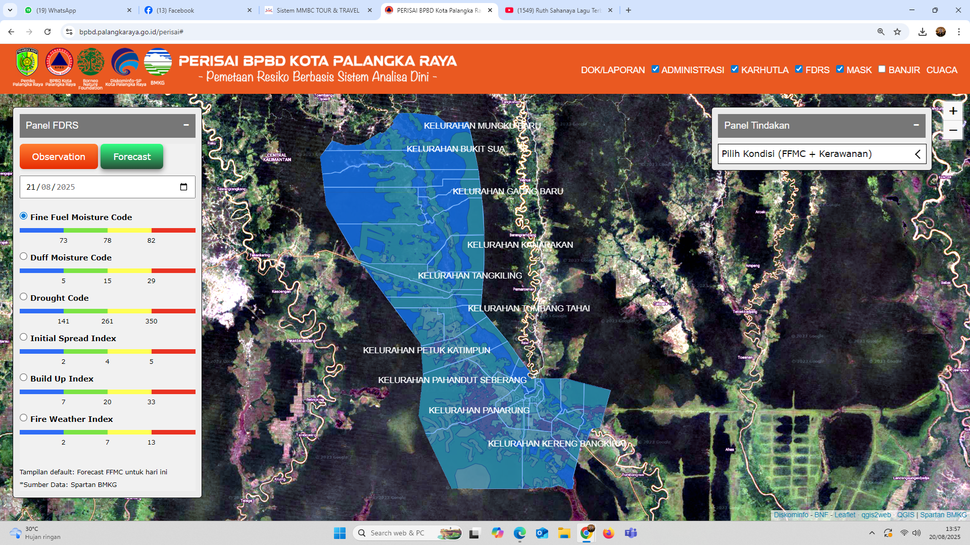Switch to the Facebook tab
Screen dimensions: 970x545
(x=198, y=10)
